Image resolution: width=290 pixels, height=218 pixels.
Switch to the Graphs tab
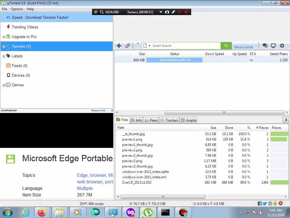pyautogui.click(x=188, y=120)
